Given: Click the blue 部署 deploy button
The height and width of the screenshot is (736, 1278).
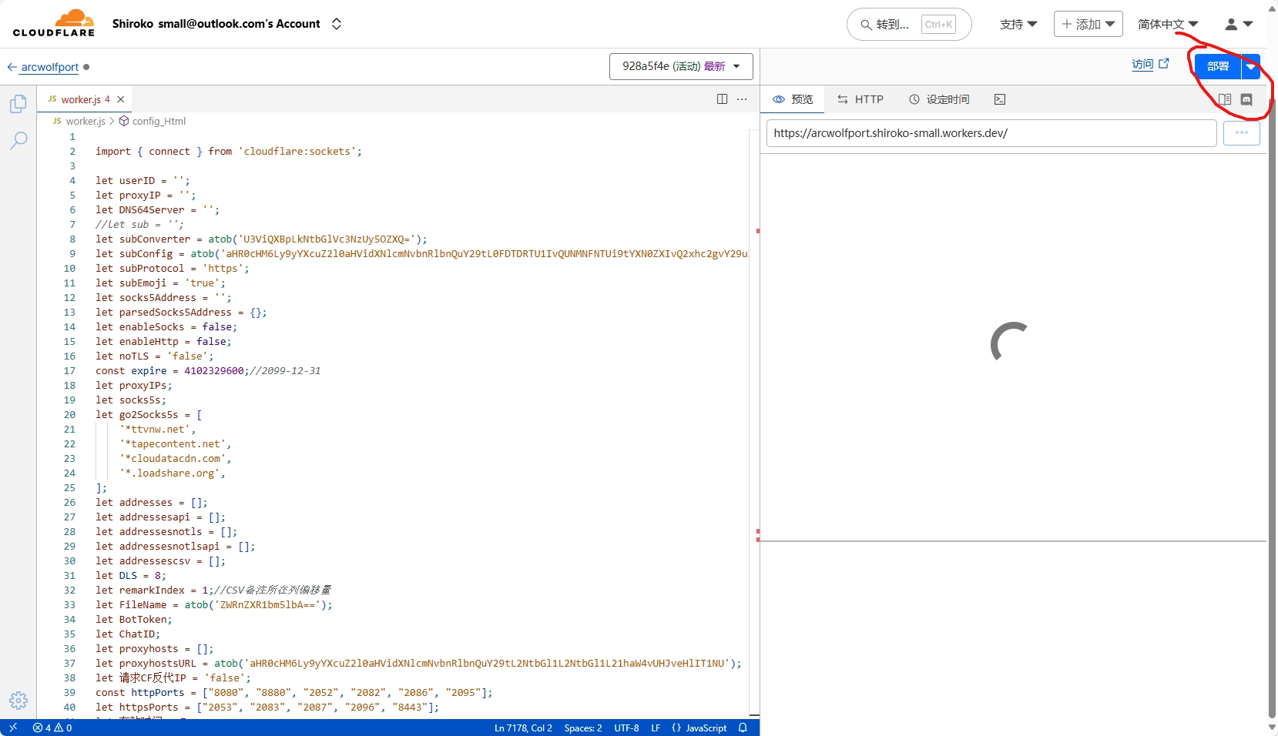Looking at the screenshot, I should point(1217,67).
